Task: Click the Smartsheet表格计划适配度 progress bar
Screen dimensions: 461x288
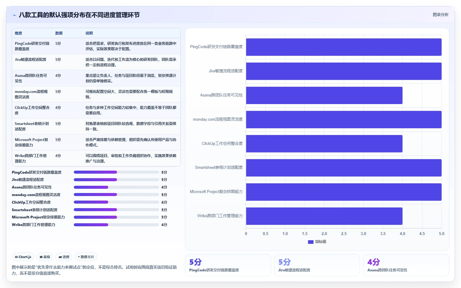Action: (116, 210)
